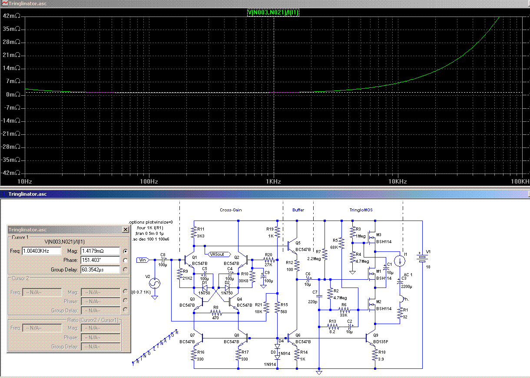
Task: Select the Cursor 1 Phase radio button
Action: click(126, 260)
